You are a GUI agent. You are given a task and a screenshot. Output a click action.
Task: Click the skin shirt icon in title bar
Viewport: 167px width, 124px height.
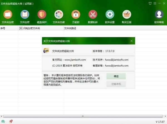click(150, 3)
